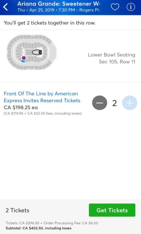
Task: Open event info circle icon
Action: [131, 7]
